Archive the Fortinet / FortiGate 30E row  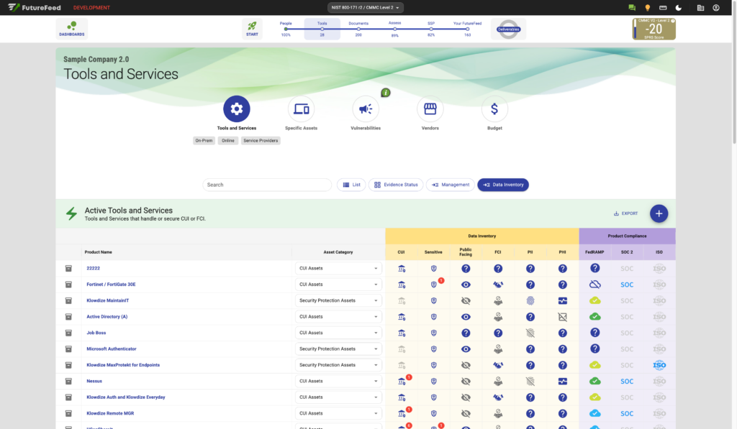point(68,285)
